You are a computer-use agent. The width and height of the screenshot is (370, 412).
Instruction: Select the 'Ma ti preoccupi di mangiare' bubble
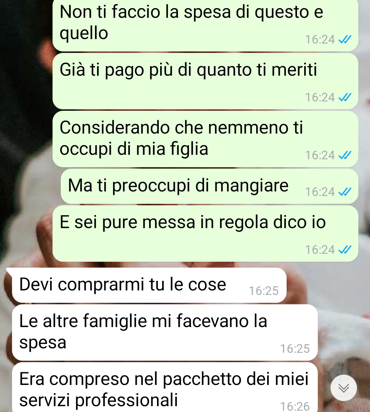209,186
